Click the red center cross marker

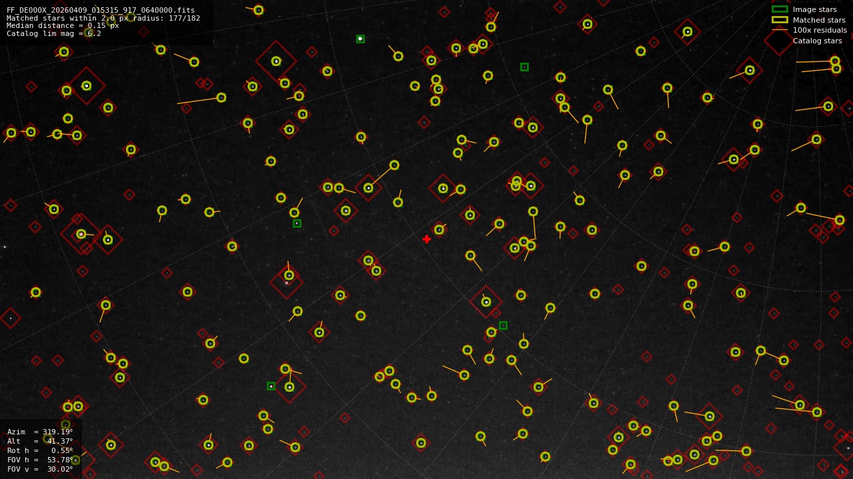(x=427, y=239)
